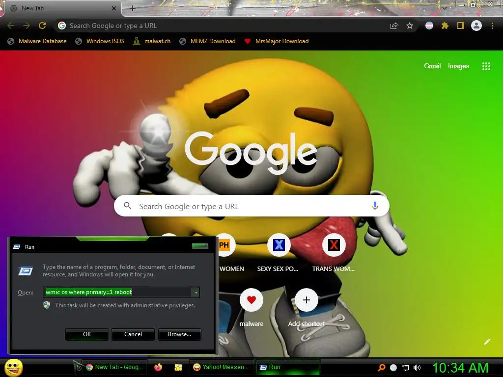Launch Firefox from the taskbar

pos(159,367)
